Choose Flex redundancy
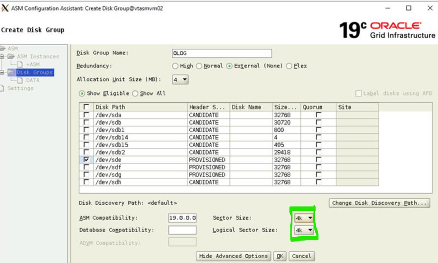This screenshot has height=263, width=438. (289, 66)
